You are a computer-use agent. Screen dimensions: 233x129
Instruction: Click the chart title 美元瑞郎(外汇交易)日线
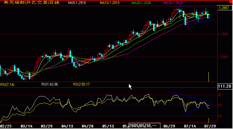tap(31, 2)
